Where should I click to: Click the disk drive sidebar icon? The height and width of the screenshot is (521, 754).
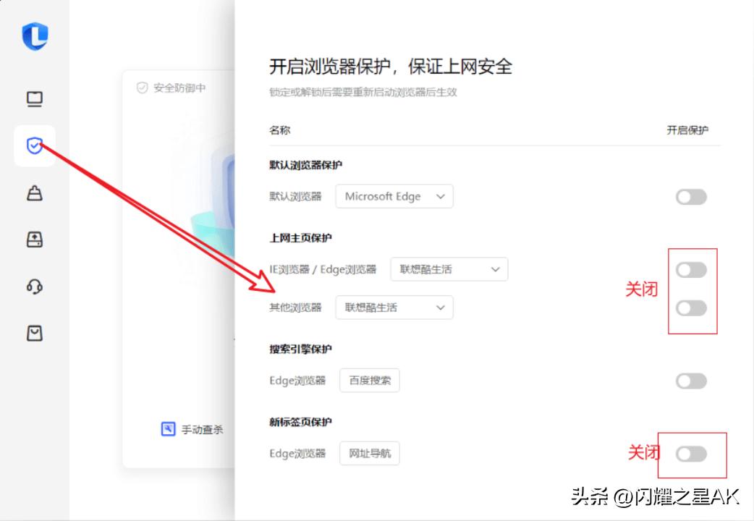coord(35,240)
